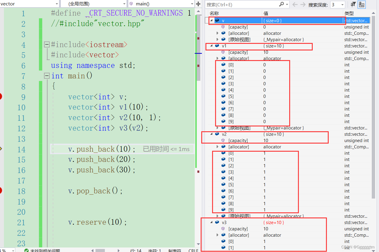Click the property icon beside [capacity] under v
This screenshot has height=252, width=379.
coord(223,27)
